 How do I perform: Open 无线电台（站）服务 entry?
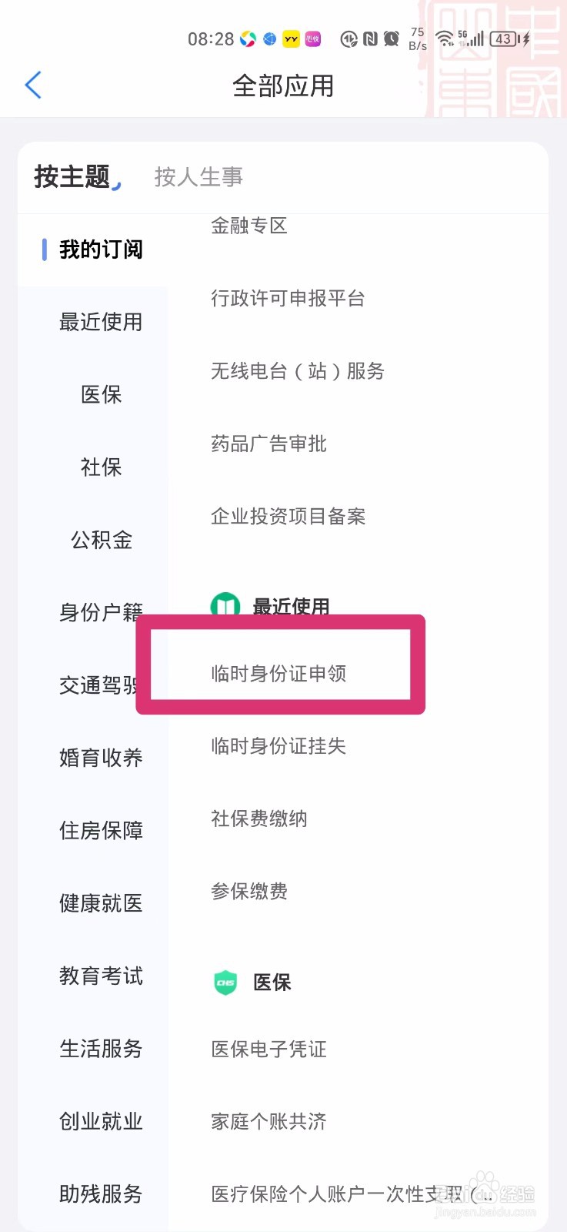298,371
